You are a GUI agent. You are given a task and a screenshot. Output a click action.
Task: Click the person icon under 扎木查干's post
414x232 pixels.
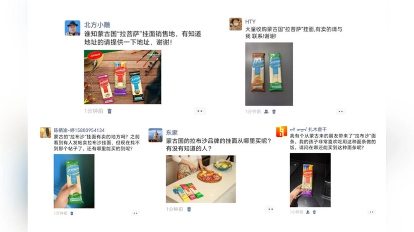(308, 212)
